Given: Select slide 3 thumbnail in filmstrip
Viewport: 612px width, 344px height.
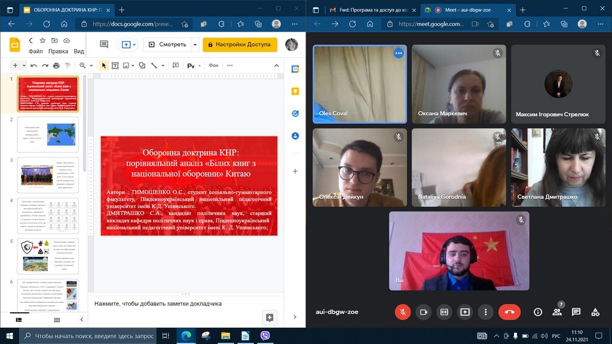Looking at the screenshot, I should 48,175.
